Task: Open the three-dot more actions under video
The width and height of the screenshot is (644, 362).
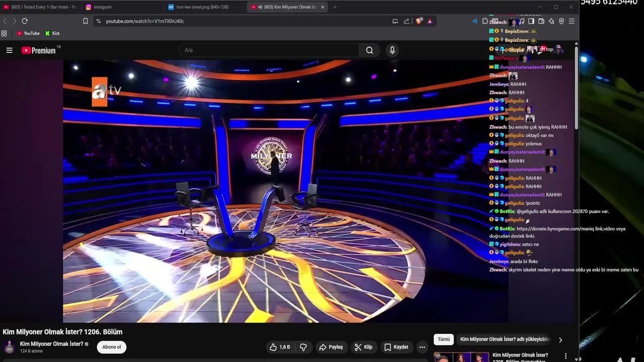Action: [422, 347]
